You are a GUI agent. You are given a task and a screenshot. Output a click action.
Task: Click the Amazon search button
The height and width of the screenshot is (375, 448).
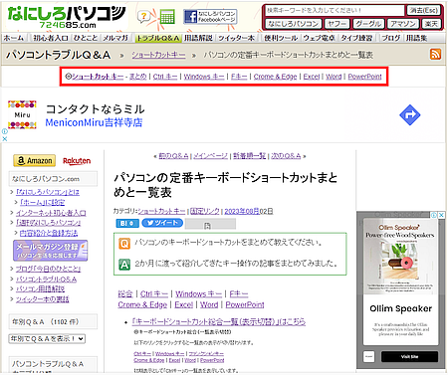tap(35, 161)
